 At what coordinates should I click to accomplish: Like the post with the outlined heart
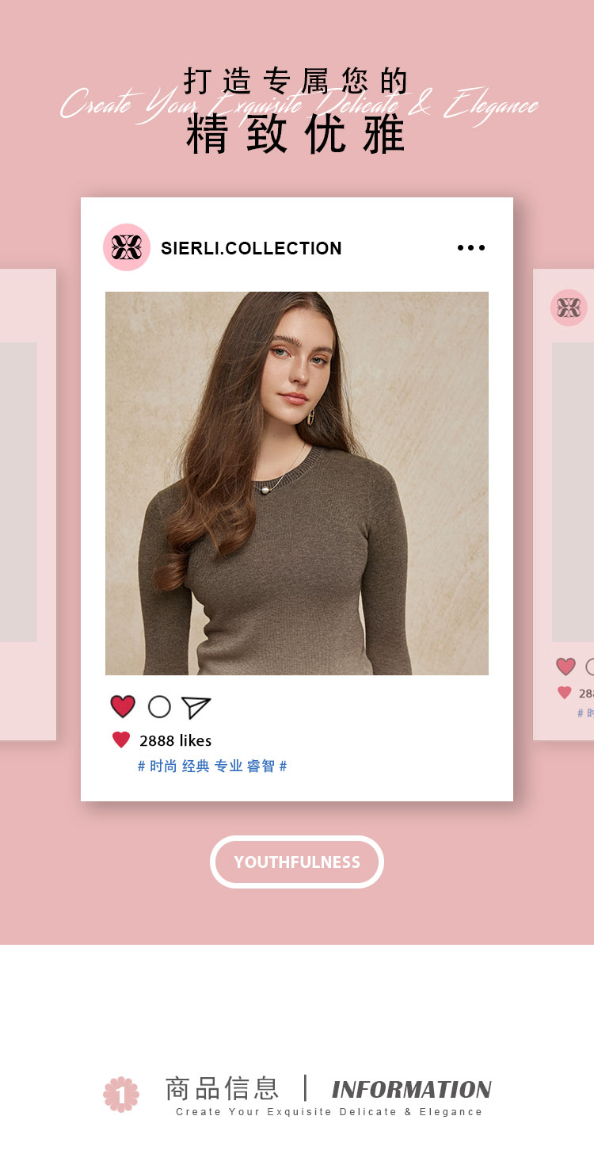(x=123, y=706)
